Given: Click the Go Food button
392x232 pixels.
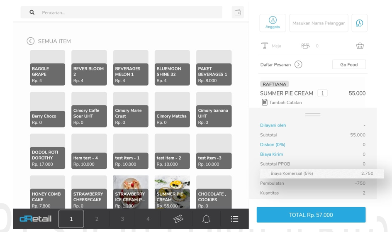Looking at the screenshot, I should (x=348, y=64).
